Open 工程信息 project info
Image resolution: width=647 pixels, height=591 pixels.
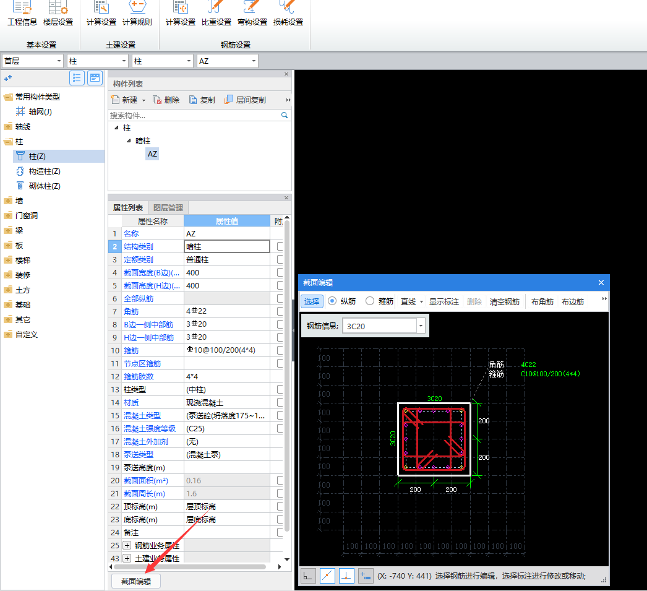[x=22, y=14]
